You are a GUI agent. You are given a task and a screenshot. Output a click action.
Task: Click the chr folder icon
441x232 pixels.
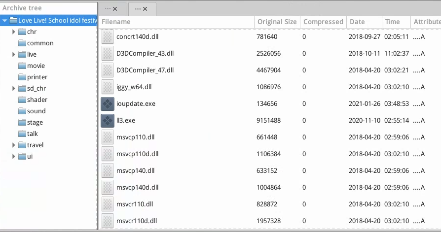pyautogui.click(x=22, y=32)
